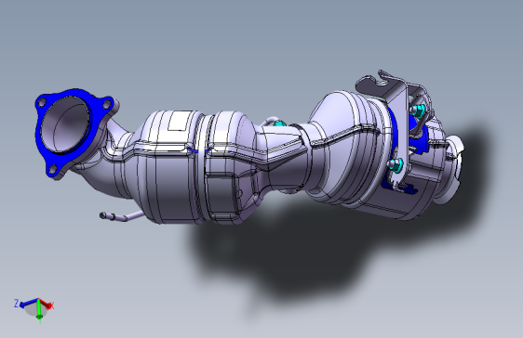This screenshot has width=523, height=338.
Task: Select the upper cyan nut on the bracket
Action: point(419,110)
